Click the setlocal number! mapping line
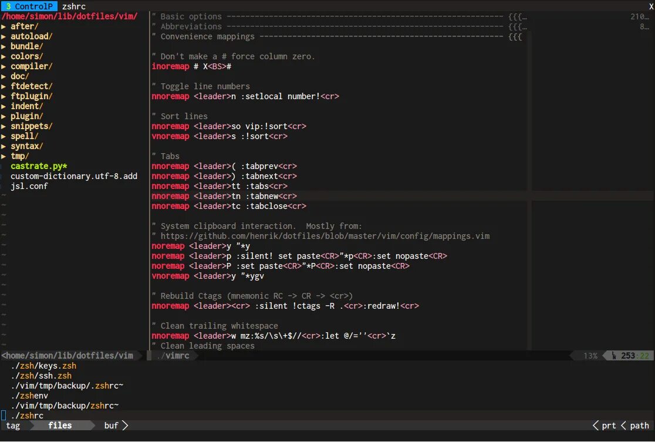655x442 pixels. click(x=245, y=96)
